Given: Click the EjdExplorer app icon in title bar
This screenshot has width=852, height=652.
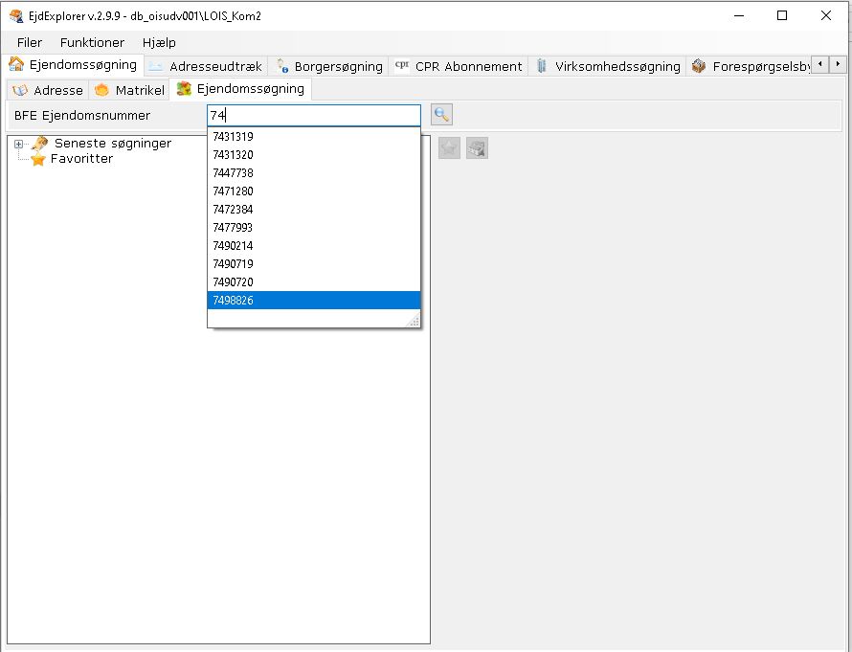Looking at the screenshot, I should pos(15,15).
